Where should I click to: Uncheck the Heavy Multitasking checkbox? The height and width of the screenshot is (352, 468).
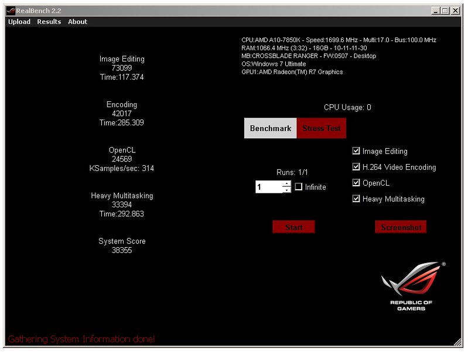(356, 199)
